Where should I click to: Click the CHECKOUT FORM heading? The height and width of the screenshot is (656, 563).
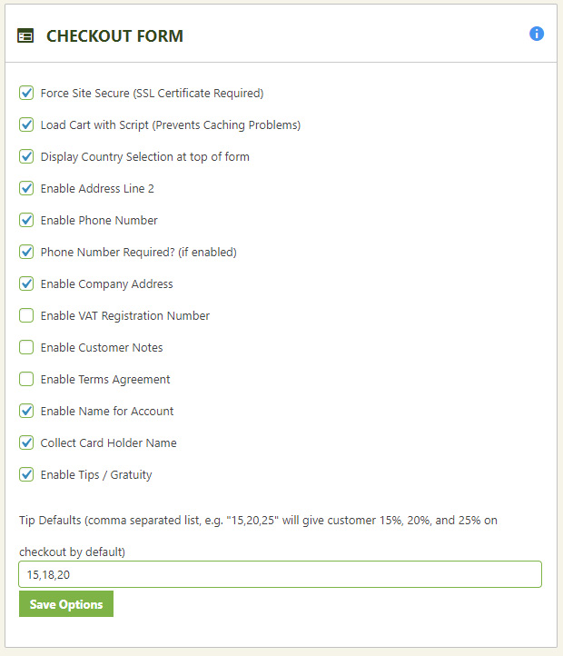[x=114, y=36]
